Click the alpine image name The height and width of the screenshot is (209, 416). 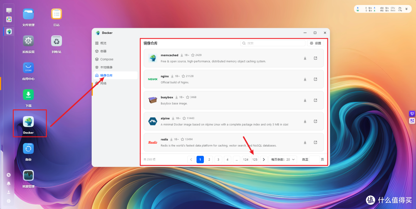click(165, 118)
